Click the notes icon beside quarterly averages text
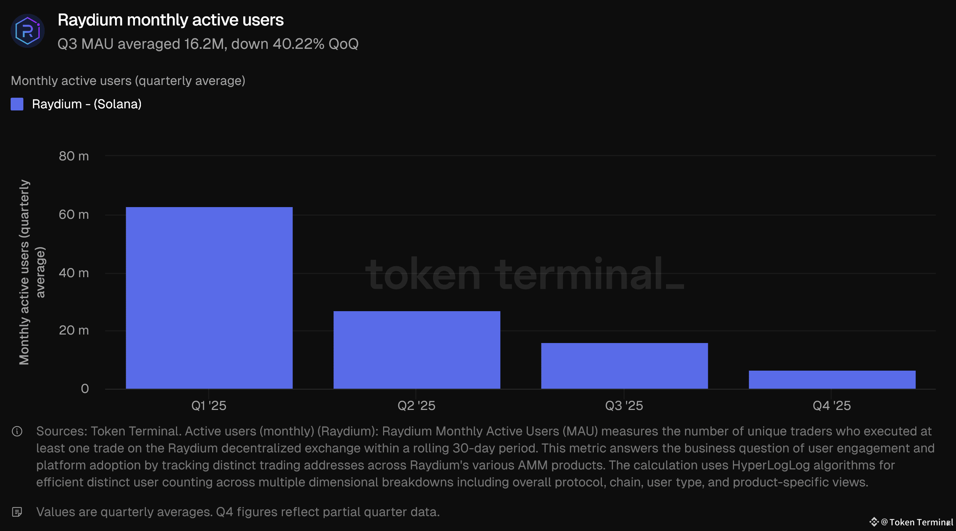Screen dimensions: 956x531 point(17,512)
